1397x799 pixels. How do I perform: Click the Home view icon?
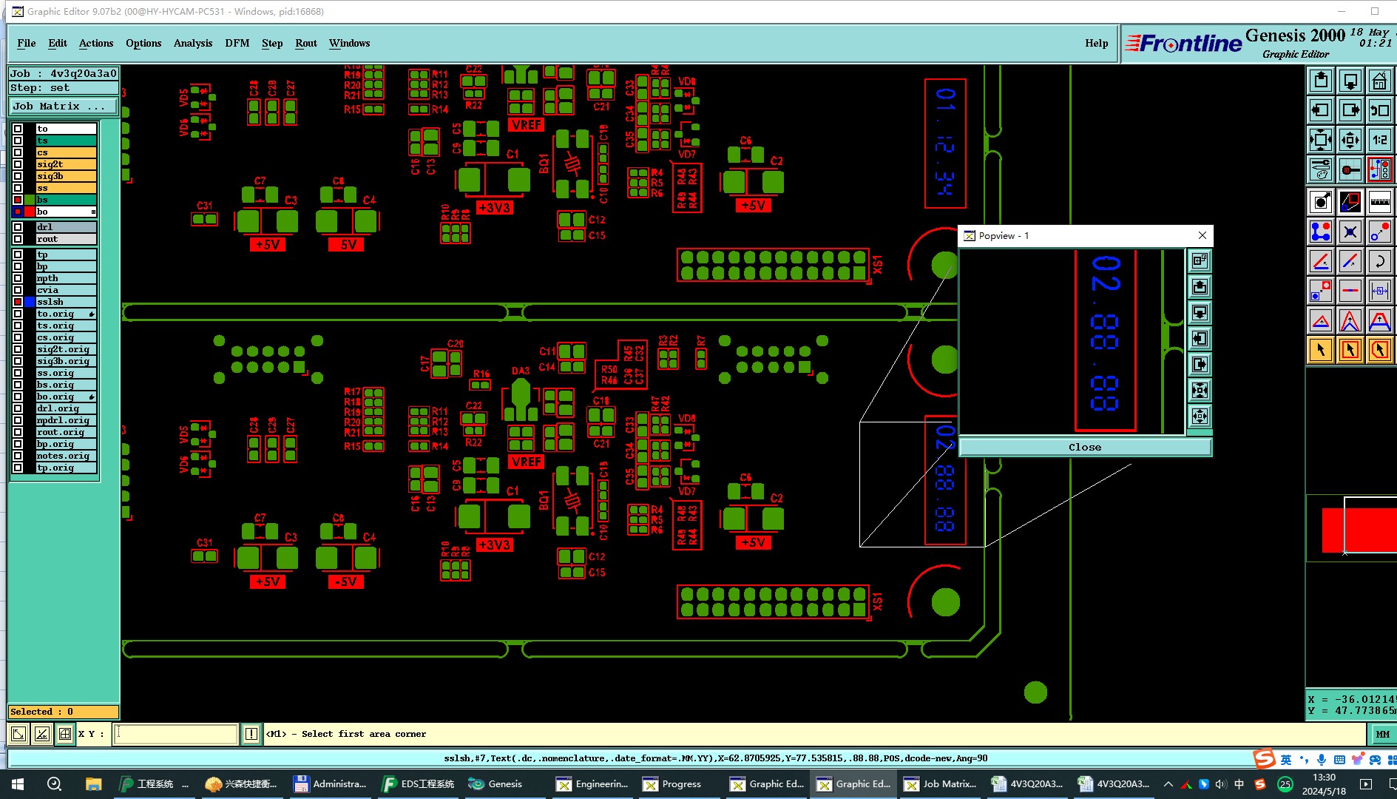click(x=1379, y=81)
